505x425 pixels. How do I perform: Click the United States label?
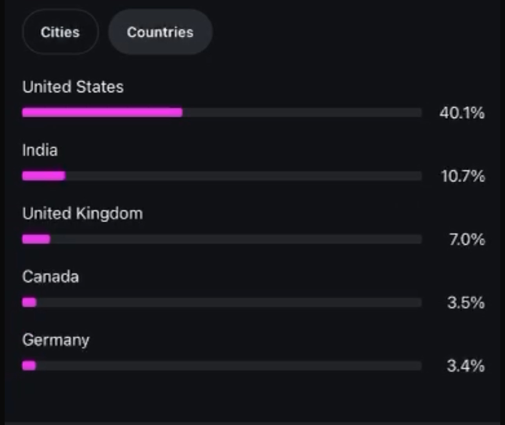point(73,87)
